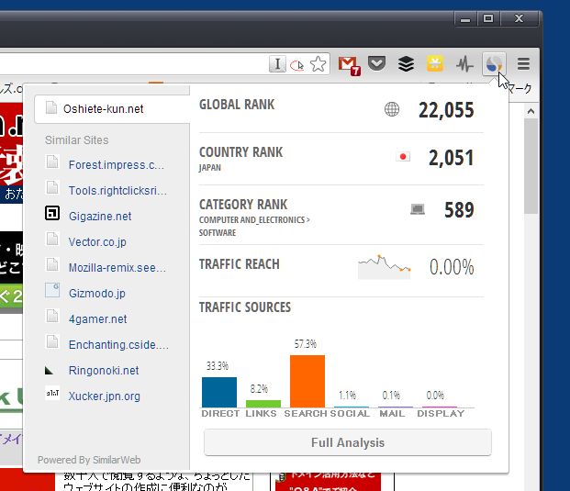Image resolution: width=570 pixels, height=491 pixels.
Task: Click the Xucker.jpn.org favicon
Action: (52, 393)
